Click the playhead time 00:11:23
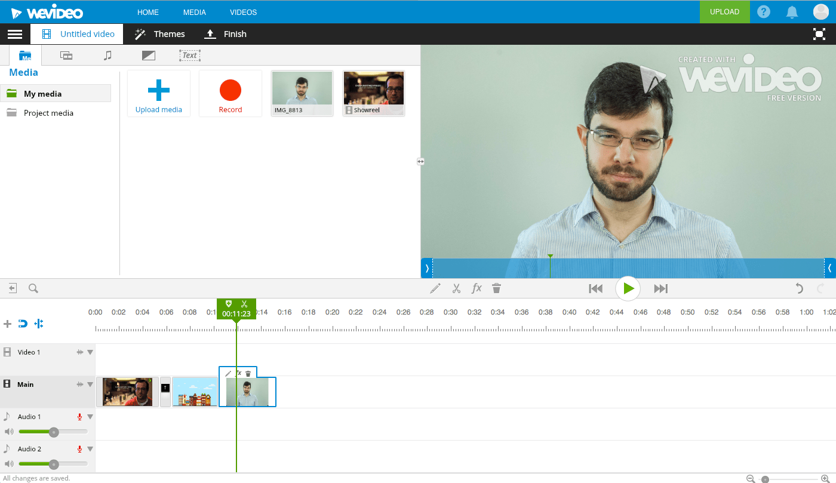Viewport: 836px width, 483px height. point(236,314)
